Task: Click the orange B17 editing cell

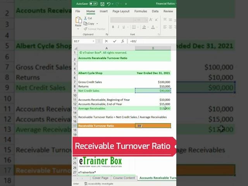Action: click(x=153, y=126)
